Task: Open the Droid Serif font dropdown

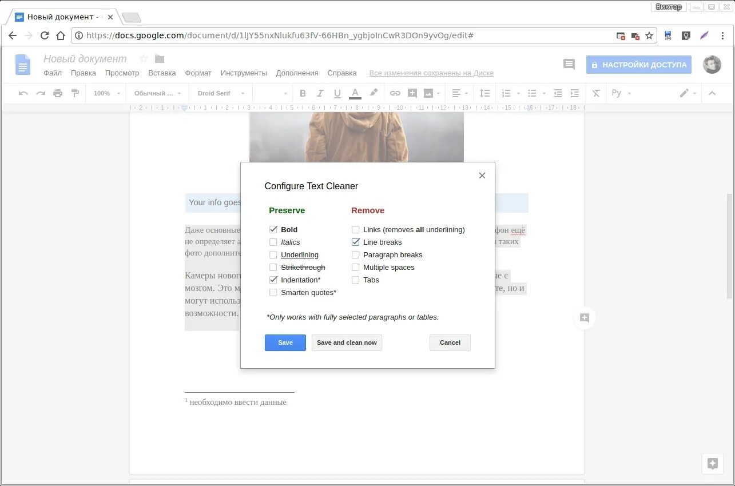Action: 221,93
